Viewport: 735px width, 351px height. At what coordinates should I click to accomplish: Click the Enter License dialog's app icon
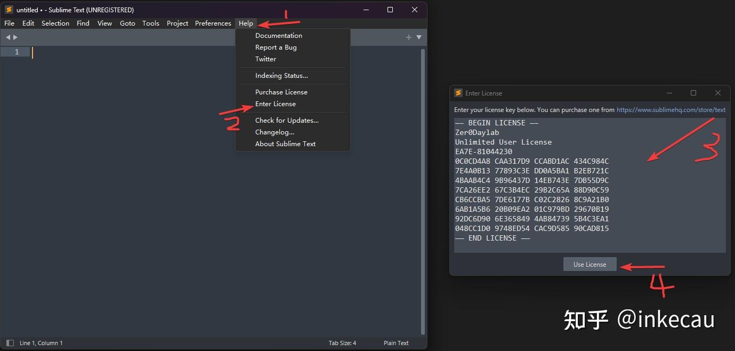(458, 93)
